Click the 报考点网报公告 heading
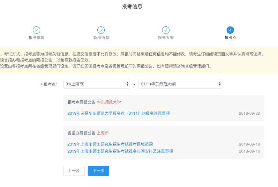Viewport: 278px width, 187px height. (82, 102)
